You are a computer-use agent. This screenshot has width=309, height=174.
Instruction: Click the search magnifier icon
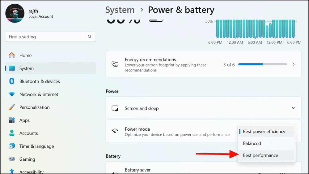coord(90,37)
